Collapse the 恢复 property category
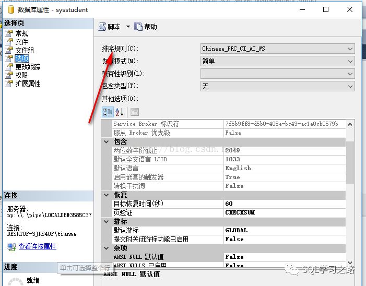Viewport: 366px width, 286px height. tap(107, 195)
